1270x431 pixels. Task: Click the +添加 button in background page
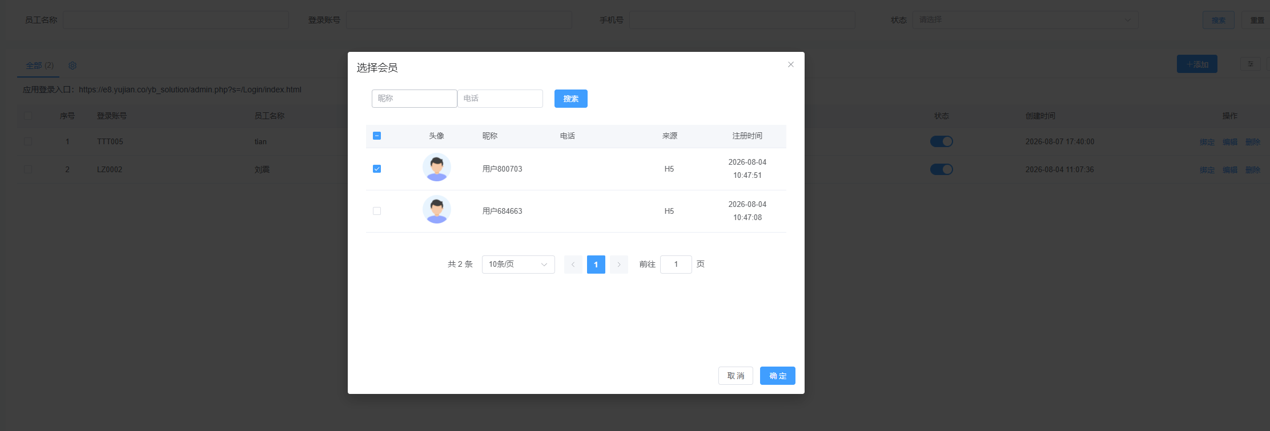[x=1197, y=64]
